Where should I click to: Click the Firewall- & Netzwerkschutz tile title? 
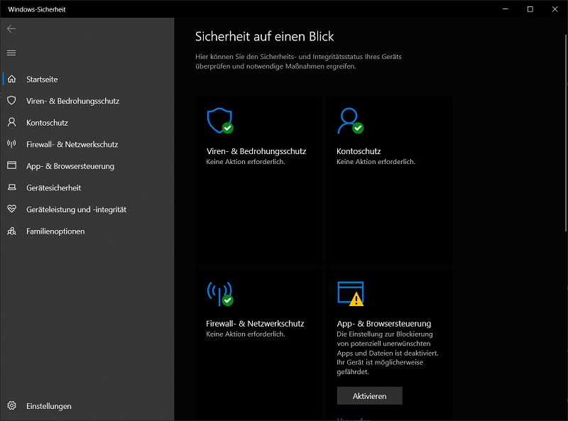click(x=255, y=324)
